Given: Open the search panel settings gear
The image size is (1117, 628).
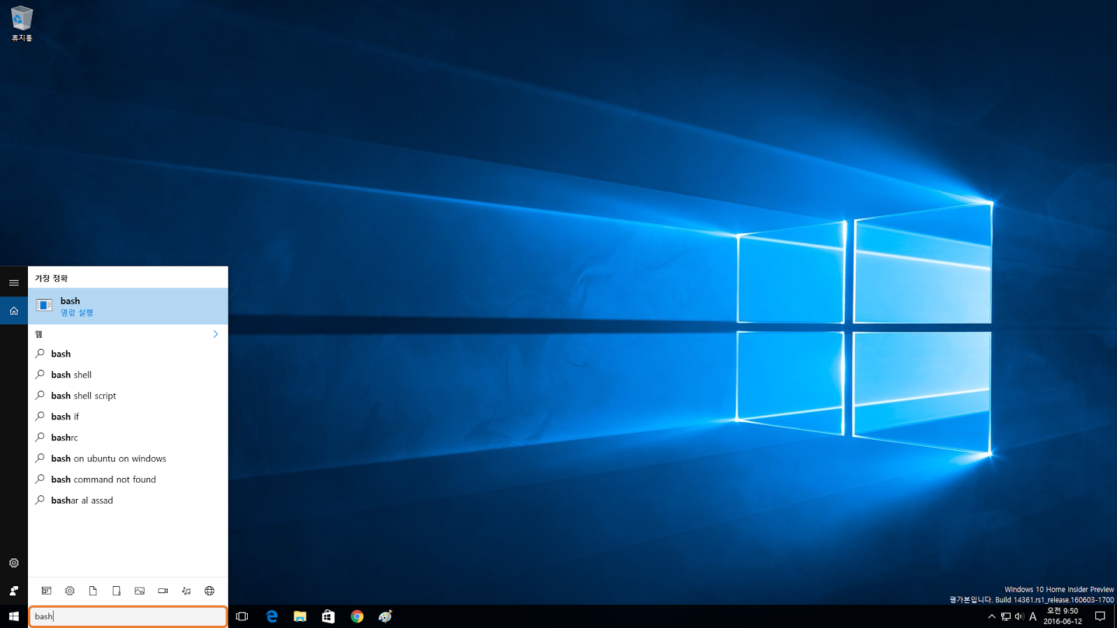Looking at the screenshot, I should pyautogui.click(x=13, y=562).
